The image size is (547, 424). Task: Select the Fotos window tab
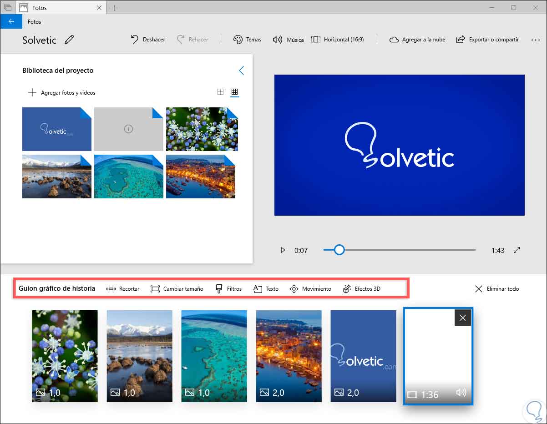click(x=61, y=8)
